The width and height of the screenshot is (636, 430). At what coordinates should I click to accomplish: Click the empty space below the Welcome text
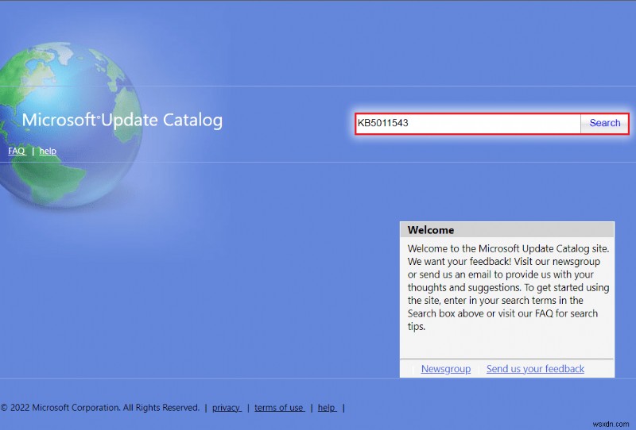[507, 345]
